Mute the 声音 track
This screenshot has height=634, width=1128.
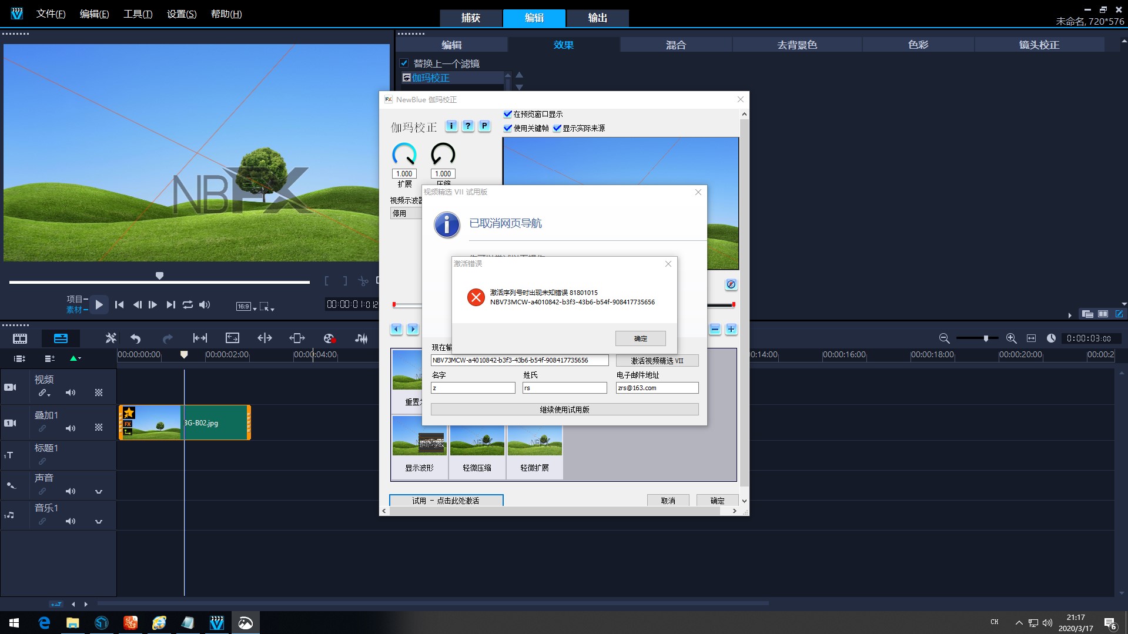pyautogui.click(x=71, y=491)
